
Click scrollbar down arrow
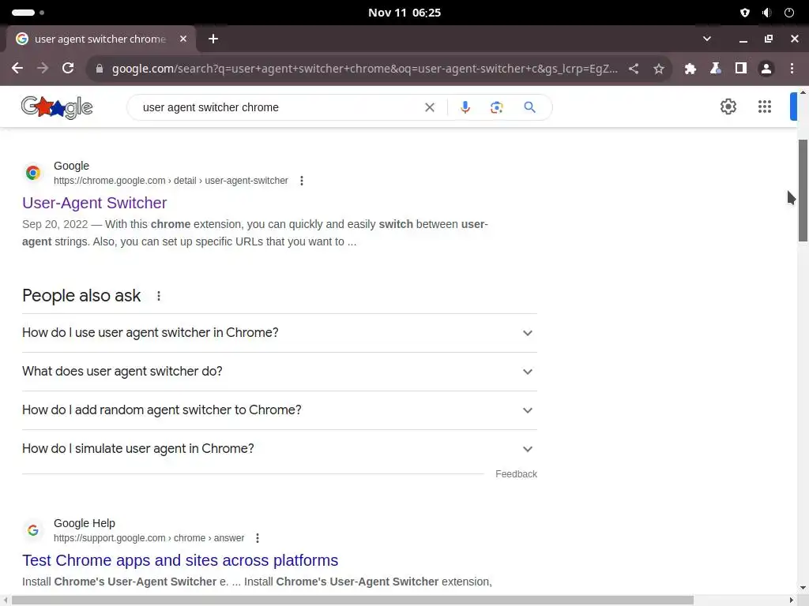click(x=803, y=588)
